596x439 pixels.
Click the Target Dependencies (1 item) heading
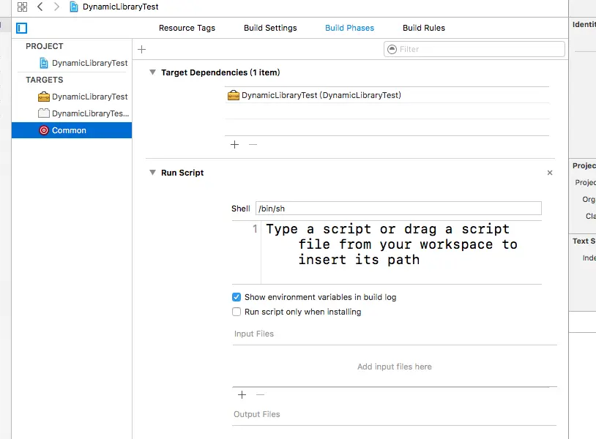[220, 72]
